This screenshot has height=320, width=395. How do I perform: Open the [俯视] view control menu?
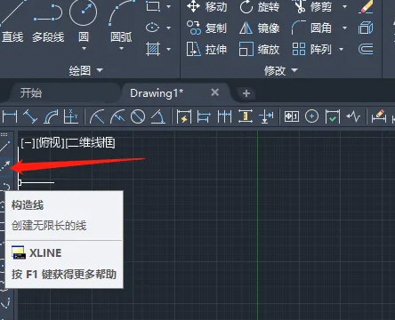coord(50,143)
